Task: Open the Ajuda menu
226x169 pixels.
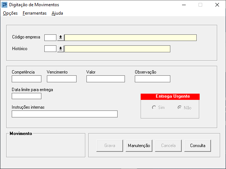Action: pyautogui.click(x=57, y=13)
